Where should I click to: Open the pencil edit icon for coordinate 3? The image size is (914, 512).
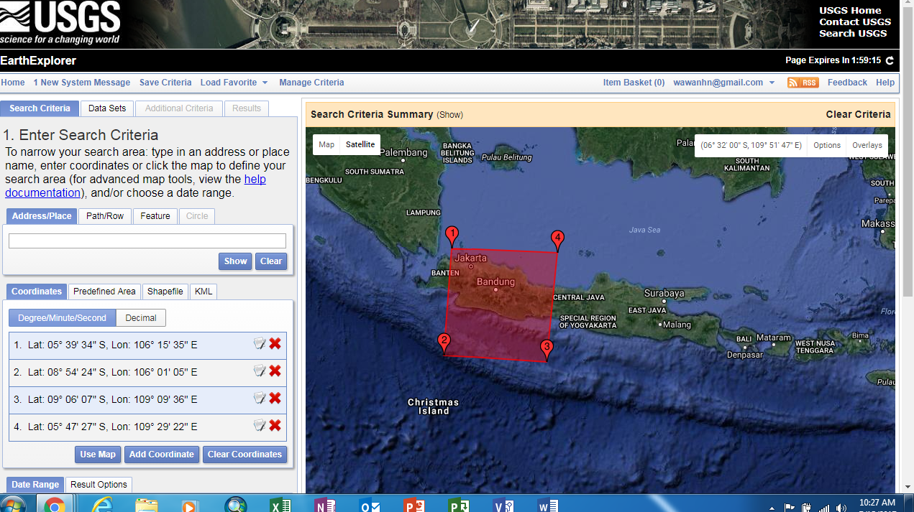coord(259,398)
